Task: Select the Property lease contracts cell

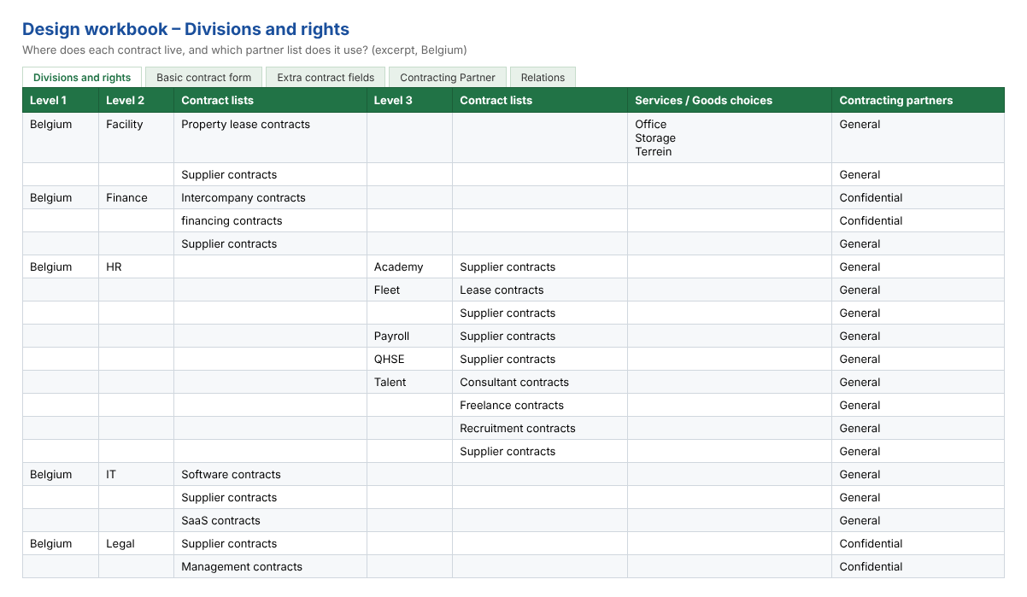Action: tap(271, 138)
